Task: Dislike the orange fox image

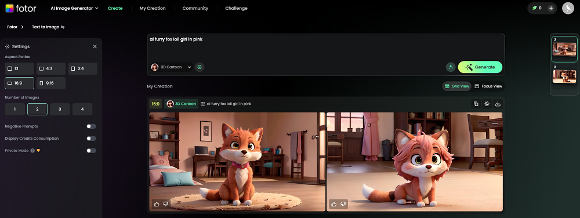Action: 166,204
